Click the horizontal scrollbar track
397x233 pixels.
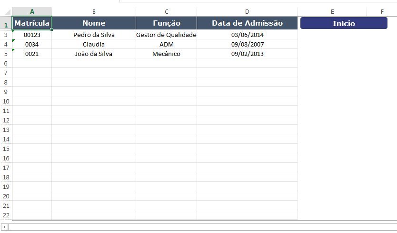[200, 227]
